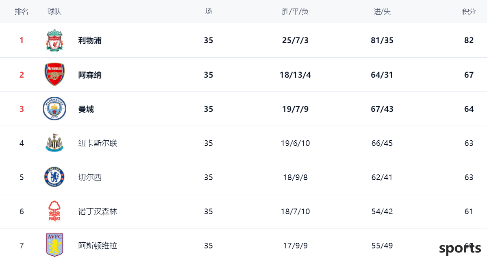The image size is (487, 261).
Task: Open 诺丁汉森林 team name link
Action: pyautogui.click(x=98, y=211)
